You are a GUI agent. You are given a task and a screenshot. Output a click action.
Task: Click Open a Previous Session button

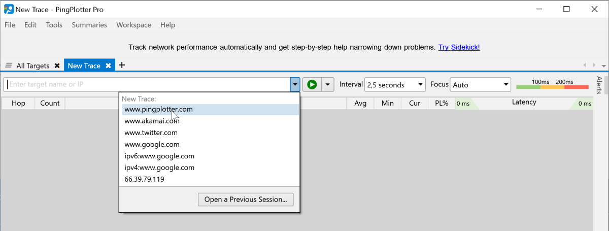246,200
